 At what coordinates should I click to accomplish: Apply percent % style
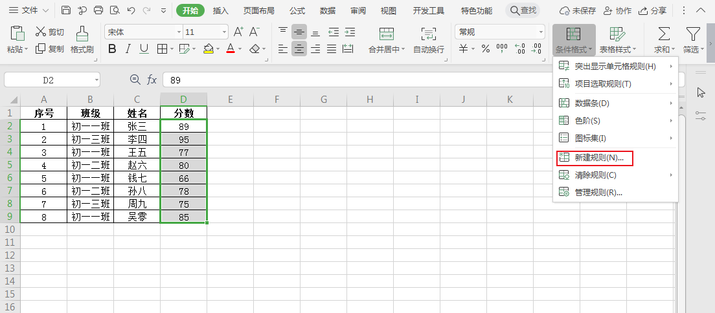pyautogui.click(x=486, y=49)
